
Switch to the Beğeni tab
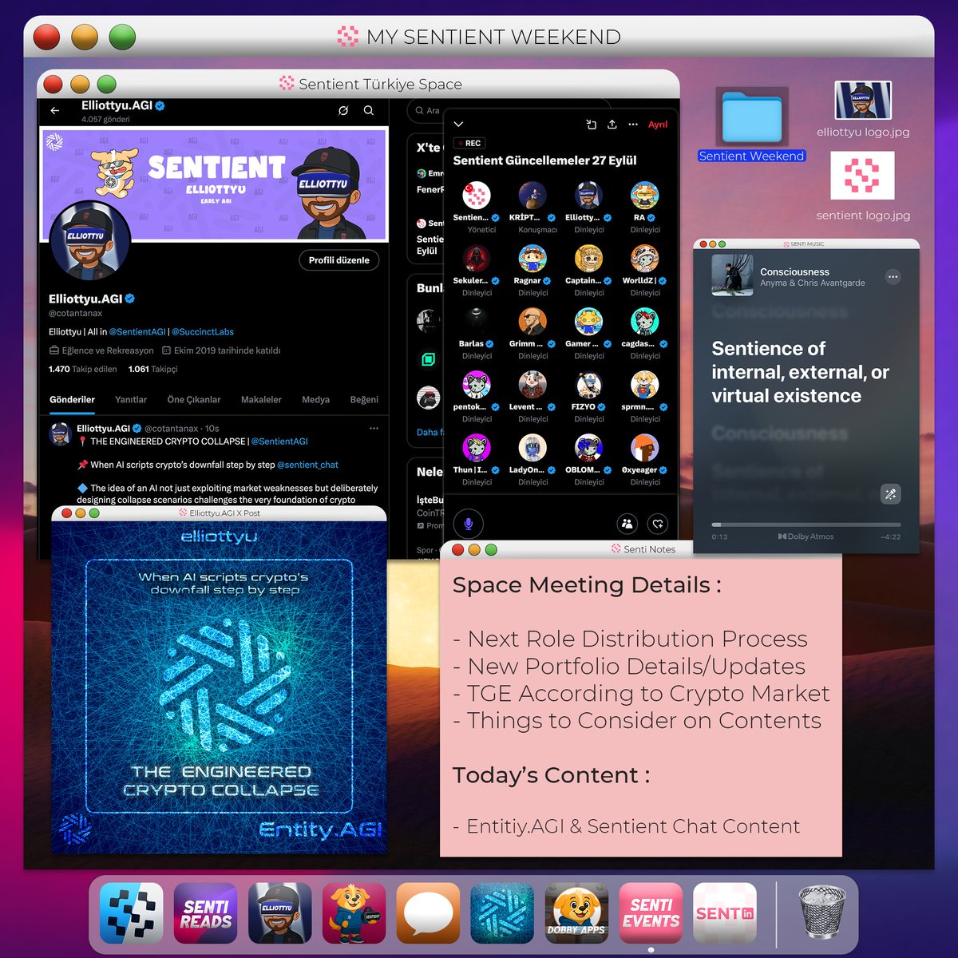point(364,400)
